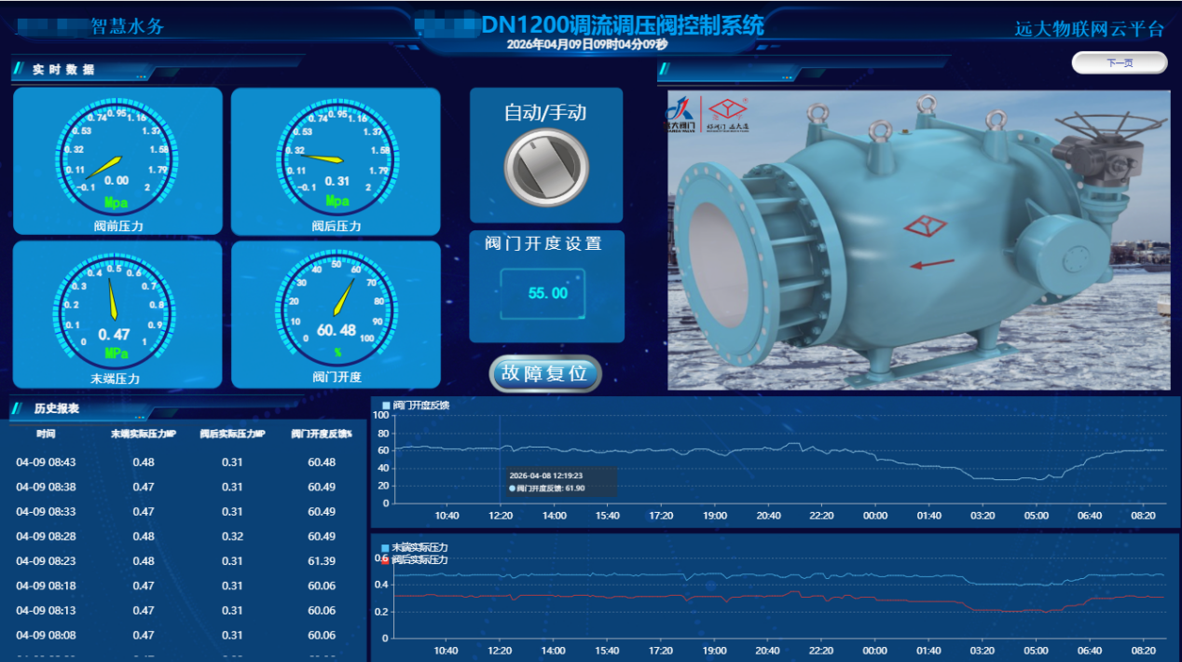Viewport: 1182px width, 662px height.
Task: Click the header slash icon above the valve image
Action: pos(664,69)
